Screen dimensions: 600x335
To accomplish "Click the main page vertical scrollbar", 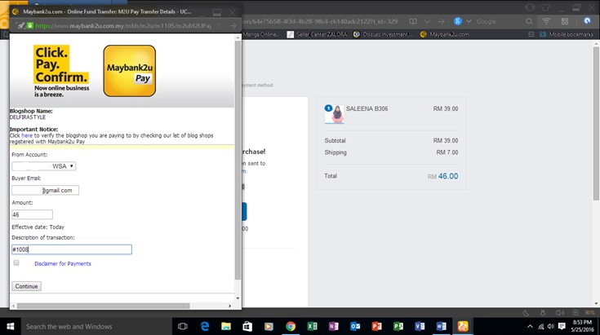I will coord(596,122).
